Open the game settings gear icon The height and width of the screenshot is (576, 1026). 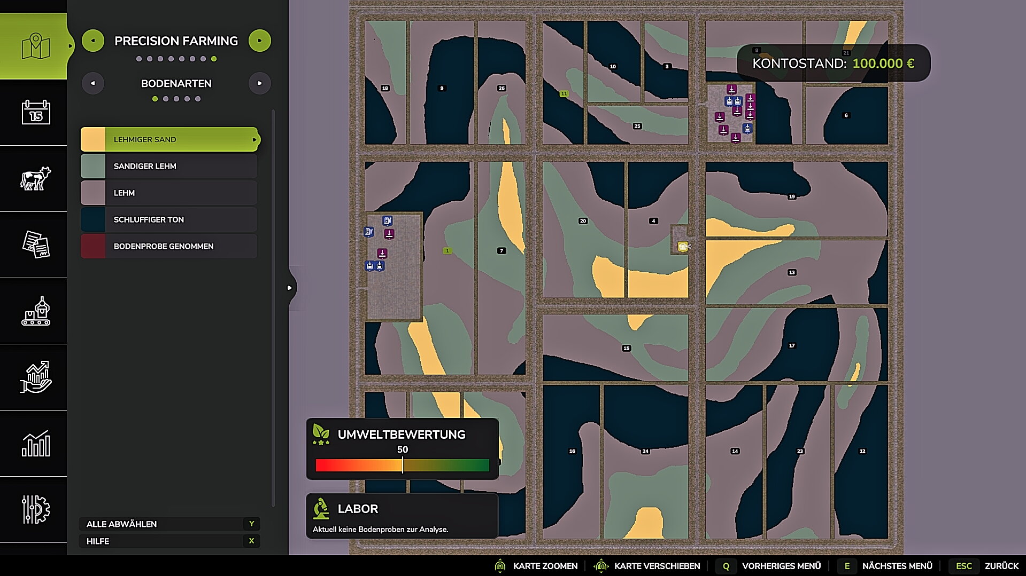click(35, 509)
